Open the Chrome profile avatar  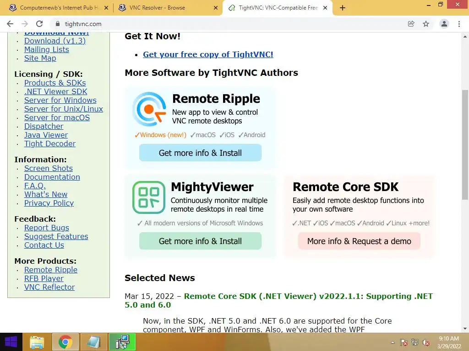pos(444,24)
